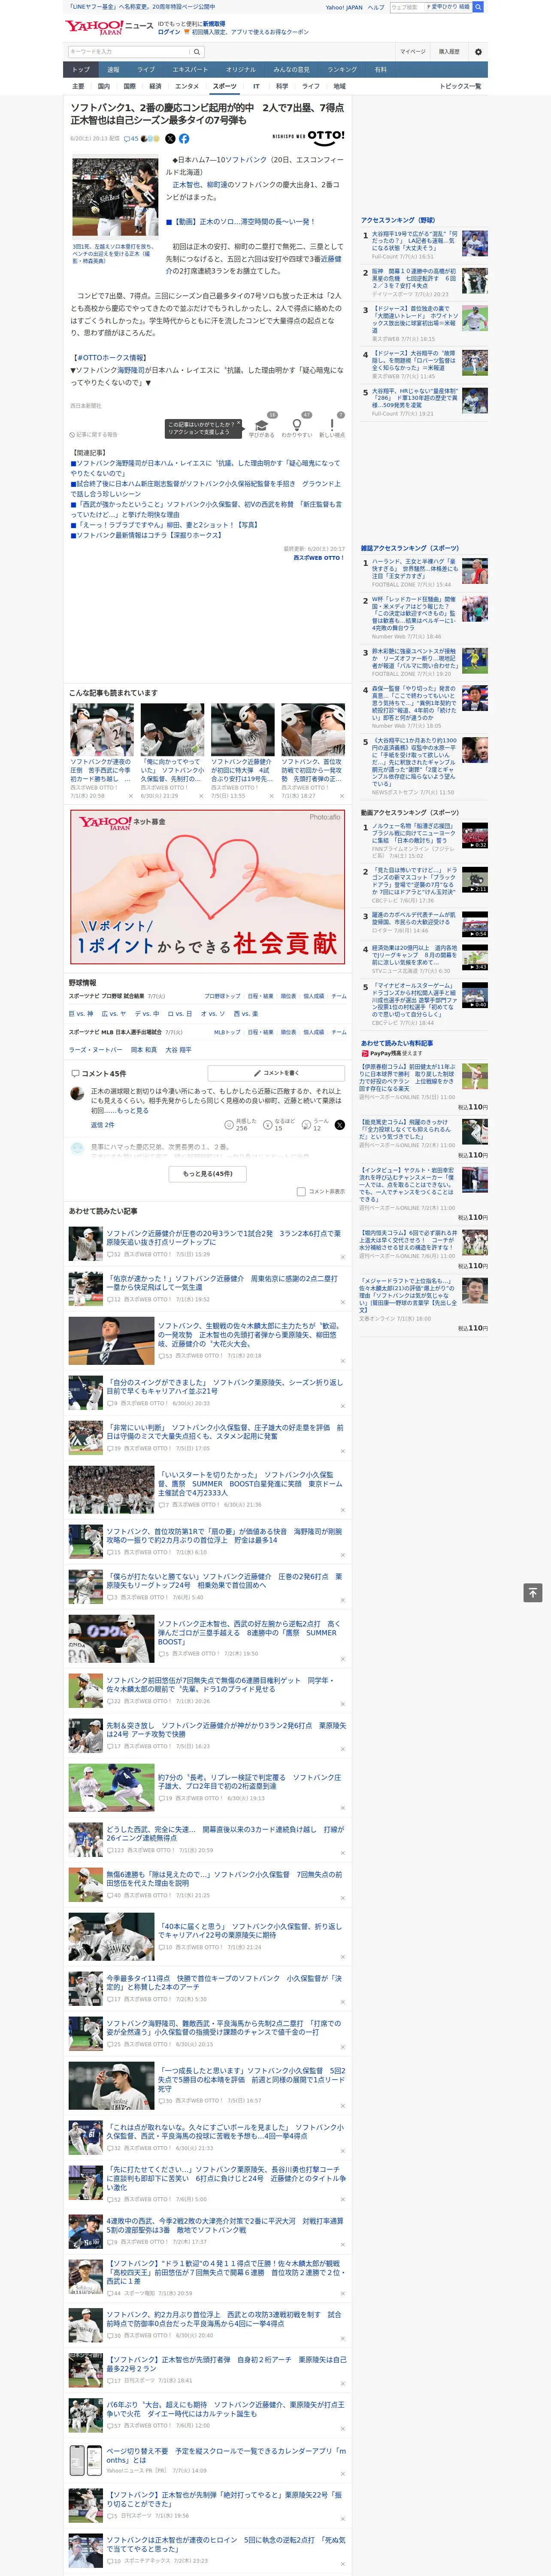Dismiss the ソフトバンクが連夜の圧倒 recommended article
Image resolution: width=551 pixels, height=2576 pixels.
[x=130, y=796]
